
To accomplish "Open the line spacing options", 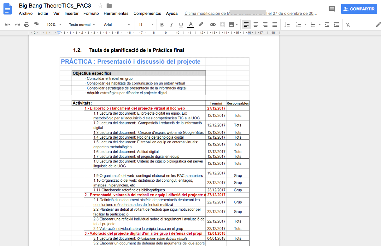I will pyautogui.click(x=287, y=25).
